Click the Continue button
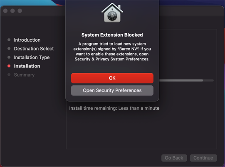Image resolution: width=225 pixels, height=167 pixels. (x=203, y=158)
